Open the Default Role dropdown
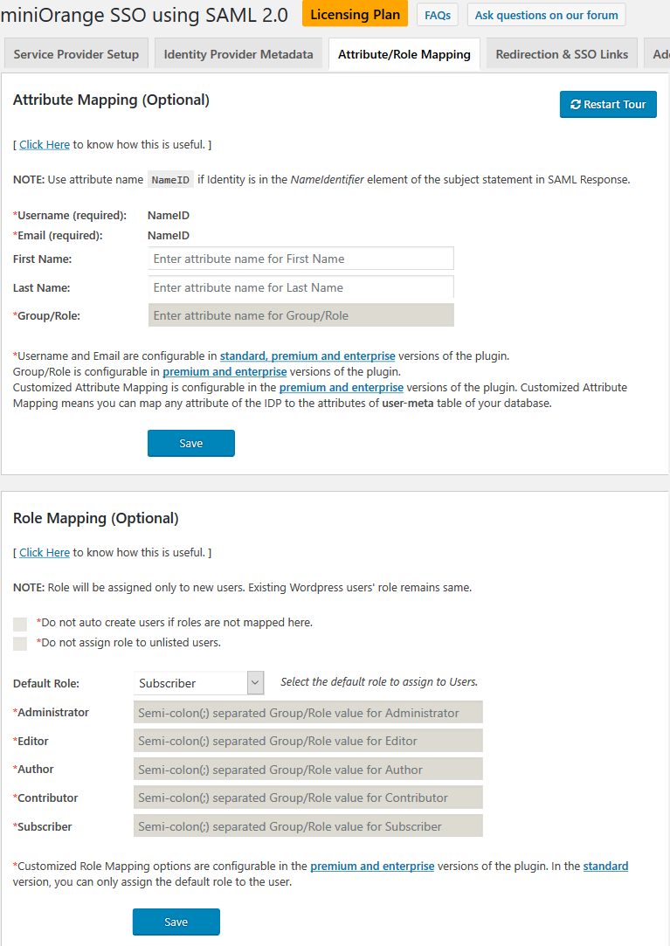 tap(198, 682)
